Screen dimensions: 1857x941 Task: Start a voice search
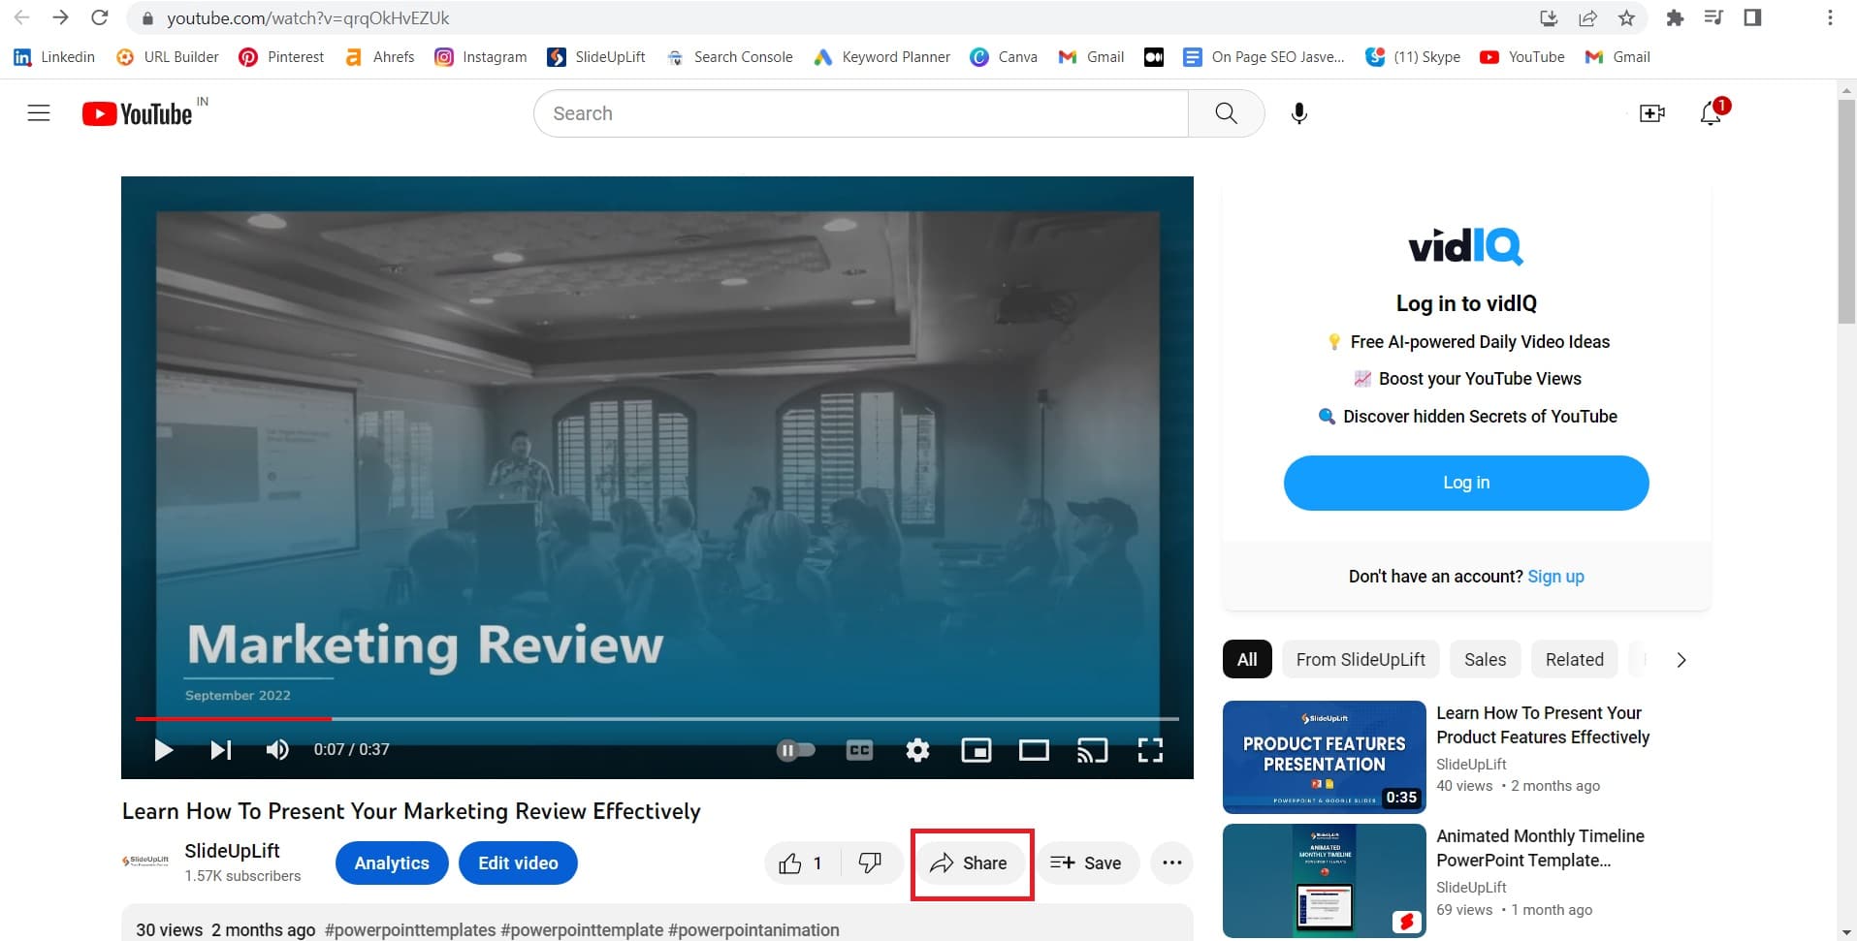point(1297,112)
